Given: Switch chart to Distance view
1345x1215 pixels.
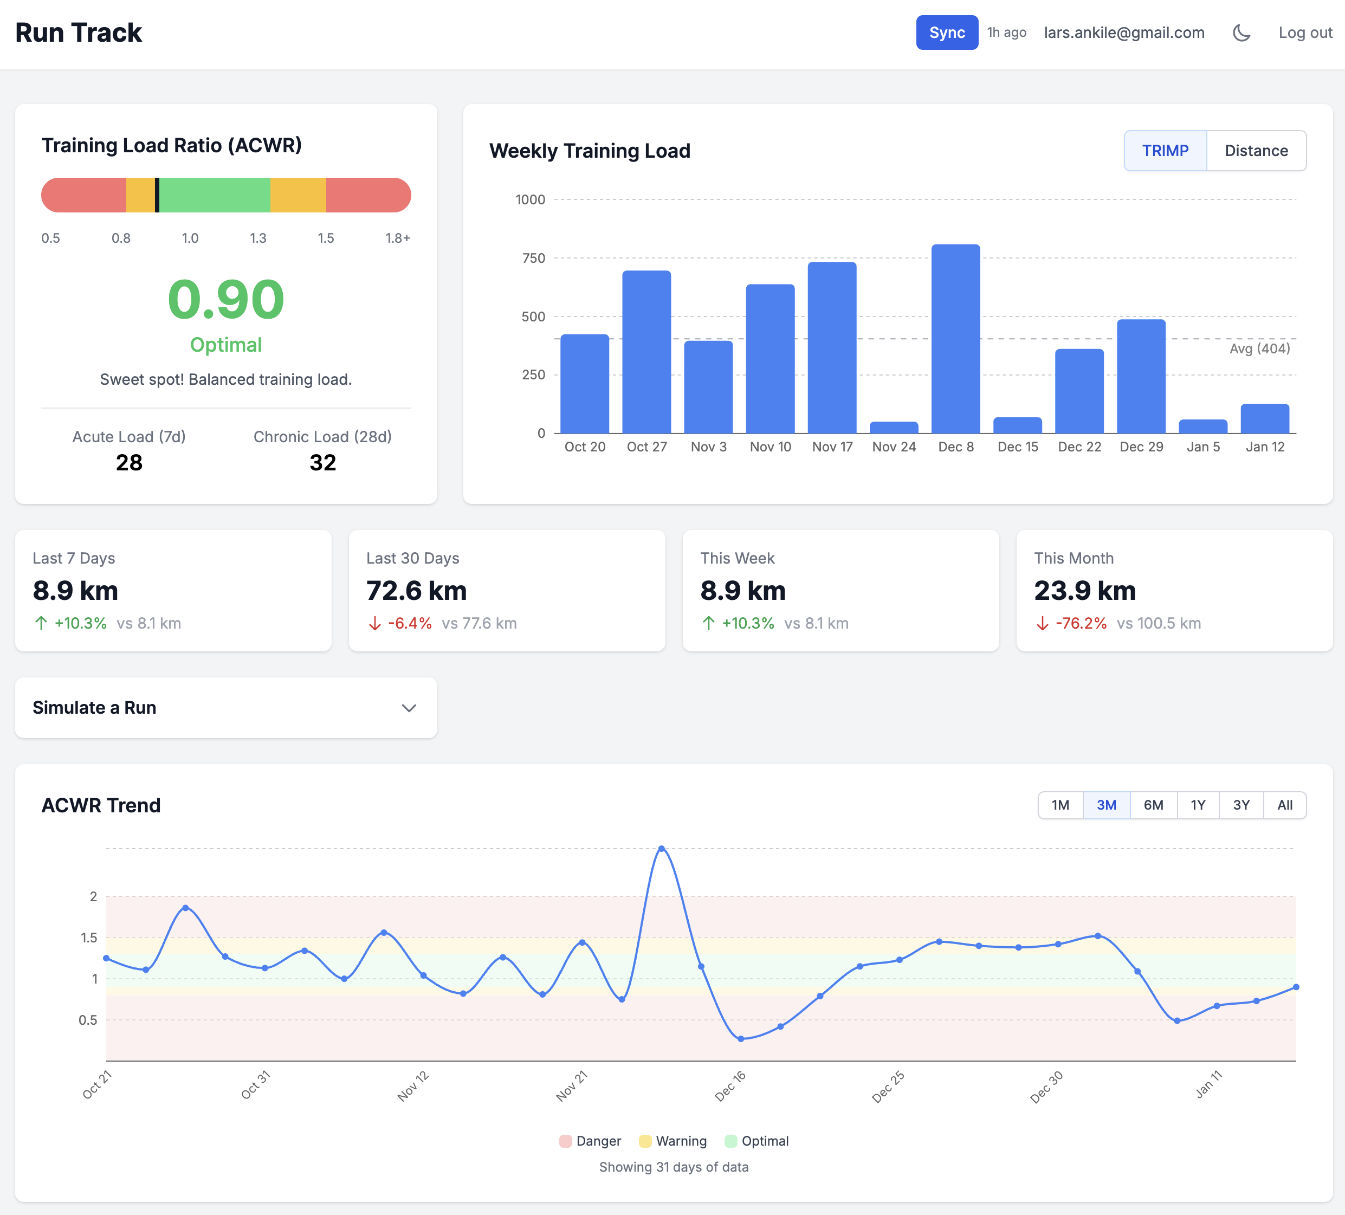Looking at the screenshot, I should [1256, 151].
